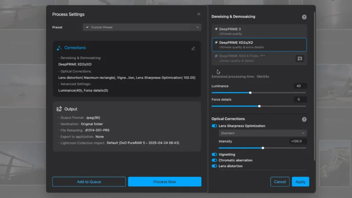
Task: Click 'Jpeg(90)' output format text
Action: pos(93,117)
